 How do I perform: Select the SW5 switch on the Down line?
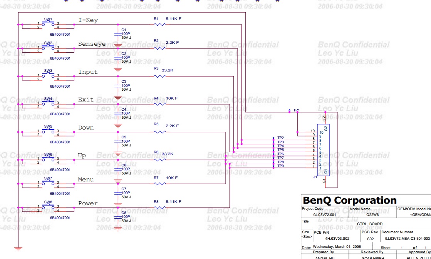(48, 132)
